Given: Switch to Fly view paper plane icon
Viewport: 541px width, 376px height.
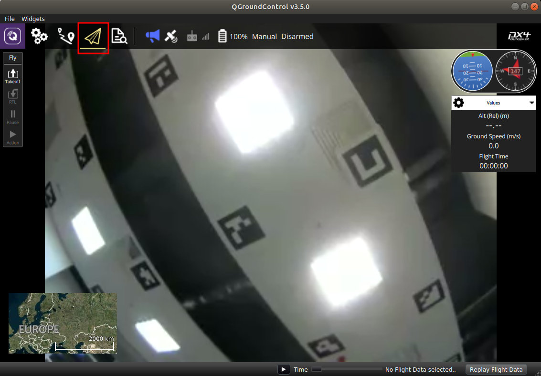Looking at the screenshot, I should coord(94,37).
